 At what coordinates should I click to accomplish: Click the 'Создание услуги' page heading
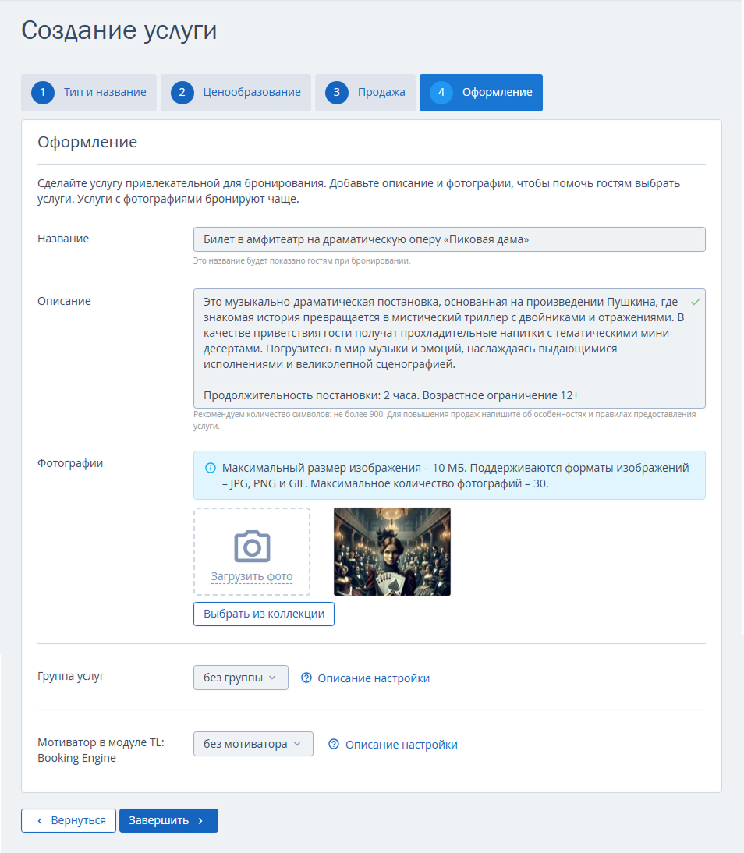click(119, 30)
